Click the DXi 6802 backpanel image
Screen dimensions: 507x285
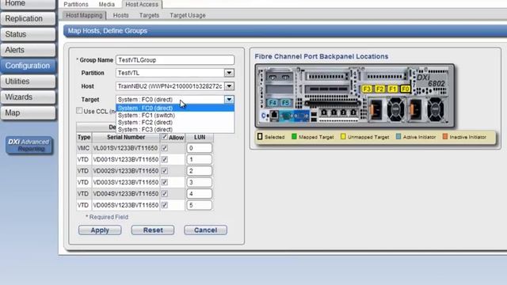click(355, 96)
